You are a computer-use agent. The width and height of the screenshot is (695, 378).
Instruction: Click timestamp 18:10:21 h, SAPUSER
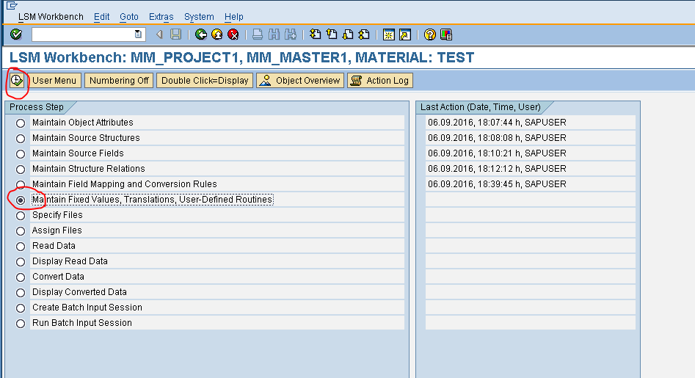(x=497, y=153)
